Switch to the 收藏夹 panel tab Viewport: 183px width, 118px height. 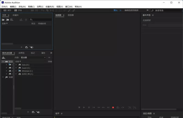[x=16, y=15]
